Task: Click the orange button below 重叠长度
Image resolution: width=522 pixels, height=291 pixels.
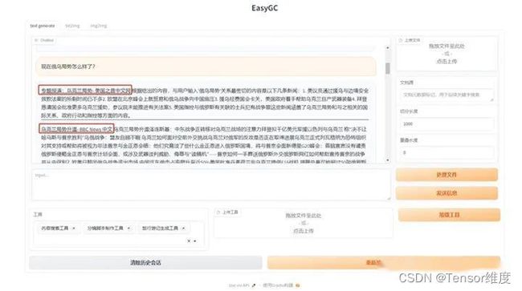Action: point(447,175)
